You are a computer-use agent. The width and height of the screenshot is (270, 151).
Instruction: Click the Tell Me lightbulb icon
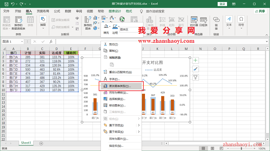point(141,11)
